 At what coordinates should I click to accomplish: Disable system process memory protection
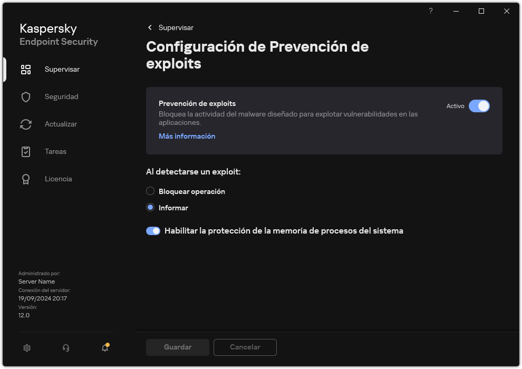tap(153, 231)
